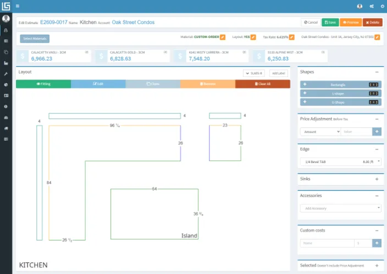Screen dimensions: 387x274
Task: Open the bar chart icon in sidebar
Action: click(x=6, y=63)
